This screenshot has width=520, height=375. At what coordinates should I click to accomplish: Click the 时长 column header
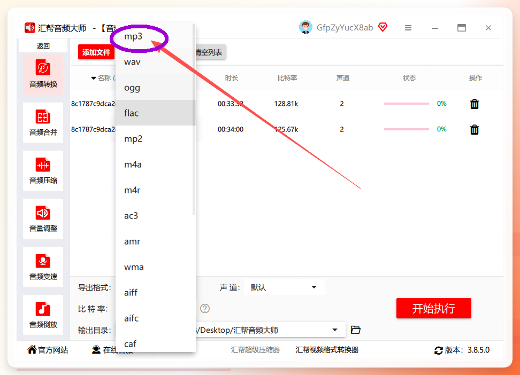(232, 78)
